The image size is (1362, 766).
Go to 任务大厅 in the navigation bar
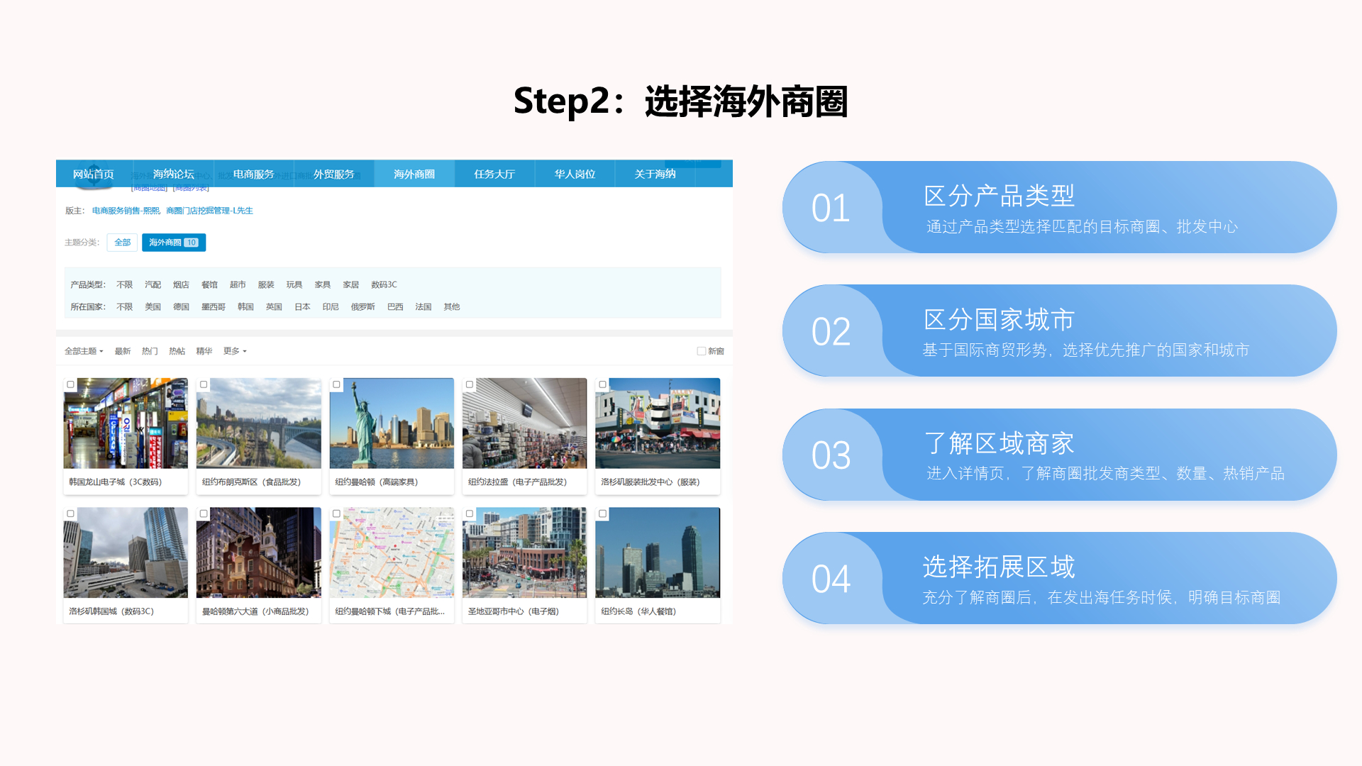point(494,174)
